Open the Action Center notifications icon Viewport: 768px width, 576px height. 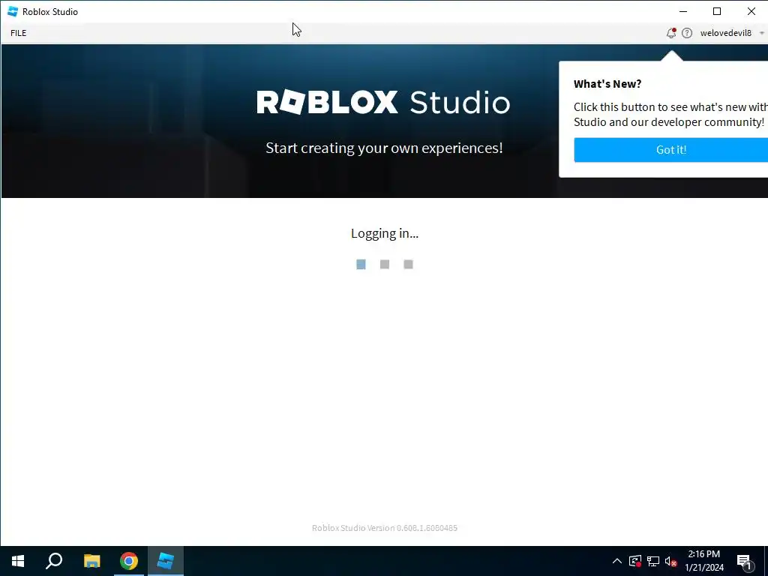745,562
